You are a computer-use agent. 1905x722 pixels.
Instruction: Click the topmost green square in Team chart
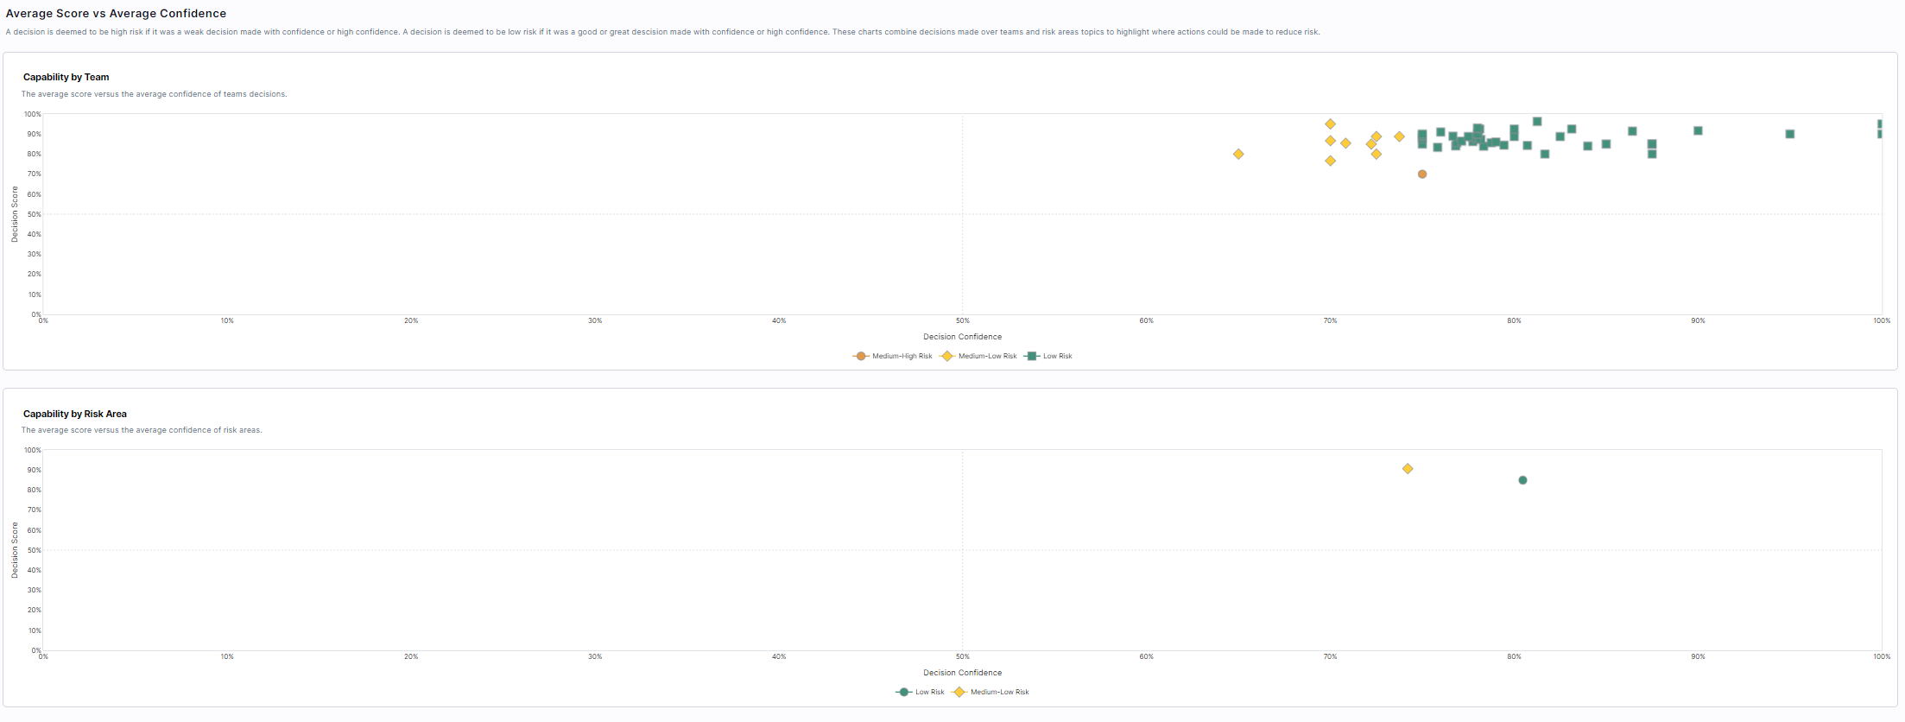(x=1537, y=122)
